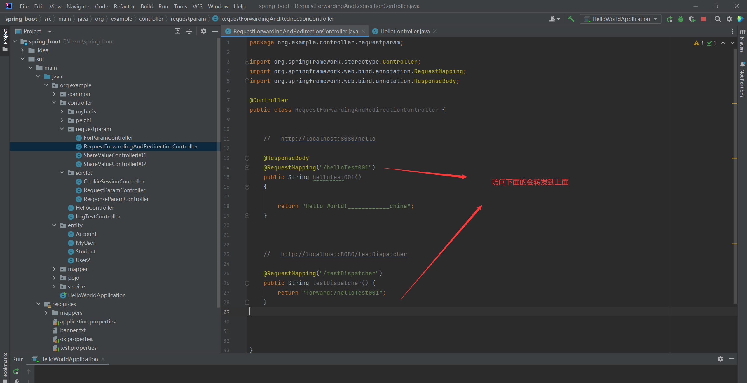Start debugging with the bug icon
747x383 pixels.
tap(681, 19)
